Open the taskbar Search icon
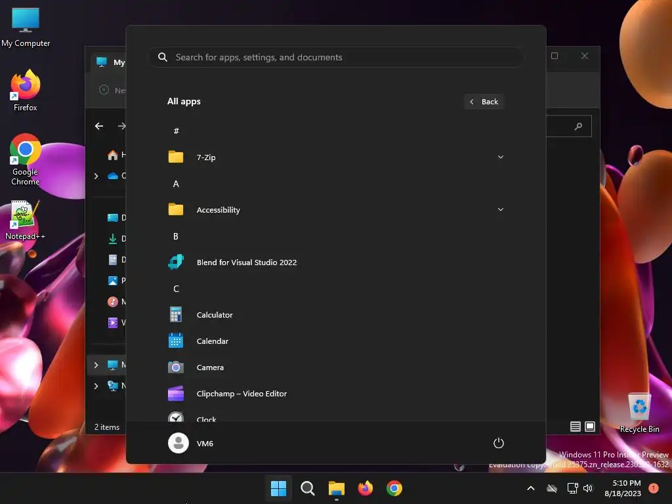 pyautogui.click(x=307, y=488)
